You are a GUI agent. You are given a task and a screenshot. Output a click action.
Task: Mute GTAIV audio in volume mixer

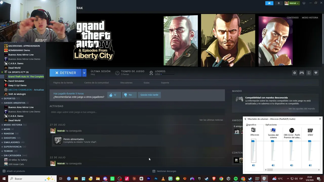(310, 165)
